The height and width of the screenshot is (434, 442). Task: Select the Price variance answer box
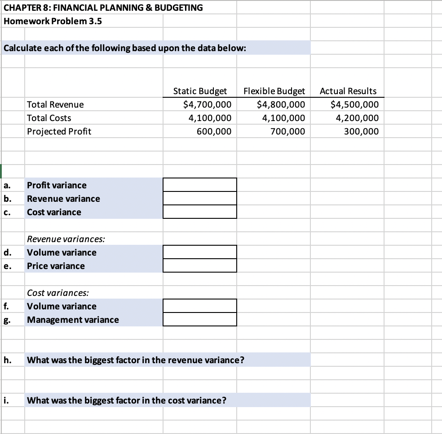click(x=199, y=265)
